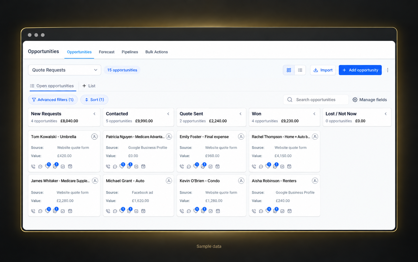Click the task icon on Emily Foster card

tap(211, 167)
